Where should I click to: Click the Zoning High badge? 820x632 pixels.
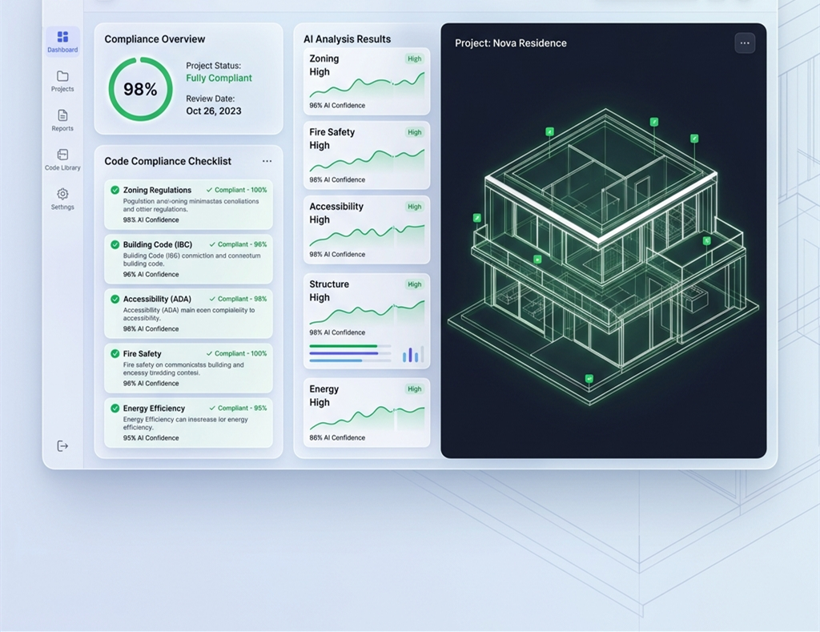[x=414, y=58]
